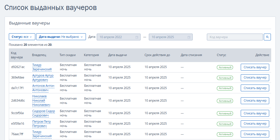Списать ваучер for code d92621ac
Viewport: 280px width, 140px height.
point(255,67)
